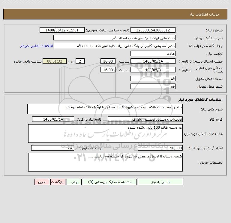Click 'توضیحات خریدار:' label
231x223 pixels.
[x=210, y=163]
